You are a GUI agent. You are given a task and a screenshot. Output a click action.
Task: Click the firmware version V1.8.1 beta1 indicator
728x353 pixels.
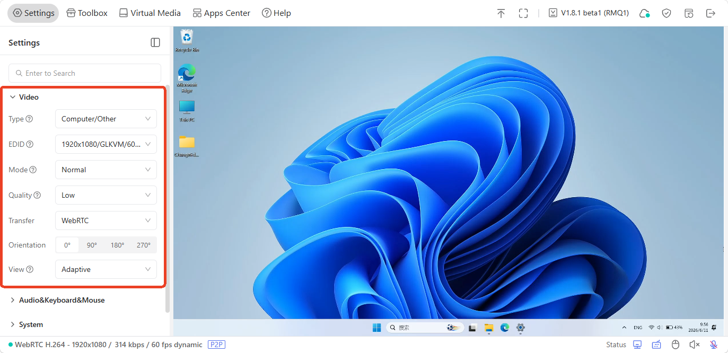pos(589,13)
